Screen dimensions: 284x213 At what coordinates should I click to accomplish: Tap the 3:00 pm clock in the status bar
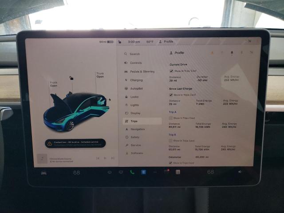point(134,42)
